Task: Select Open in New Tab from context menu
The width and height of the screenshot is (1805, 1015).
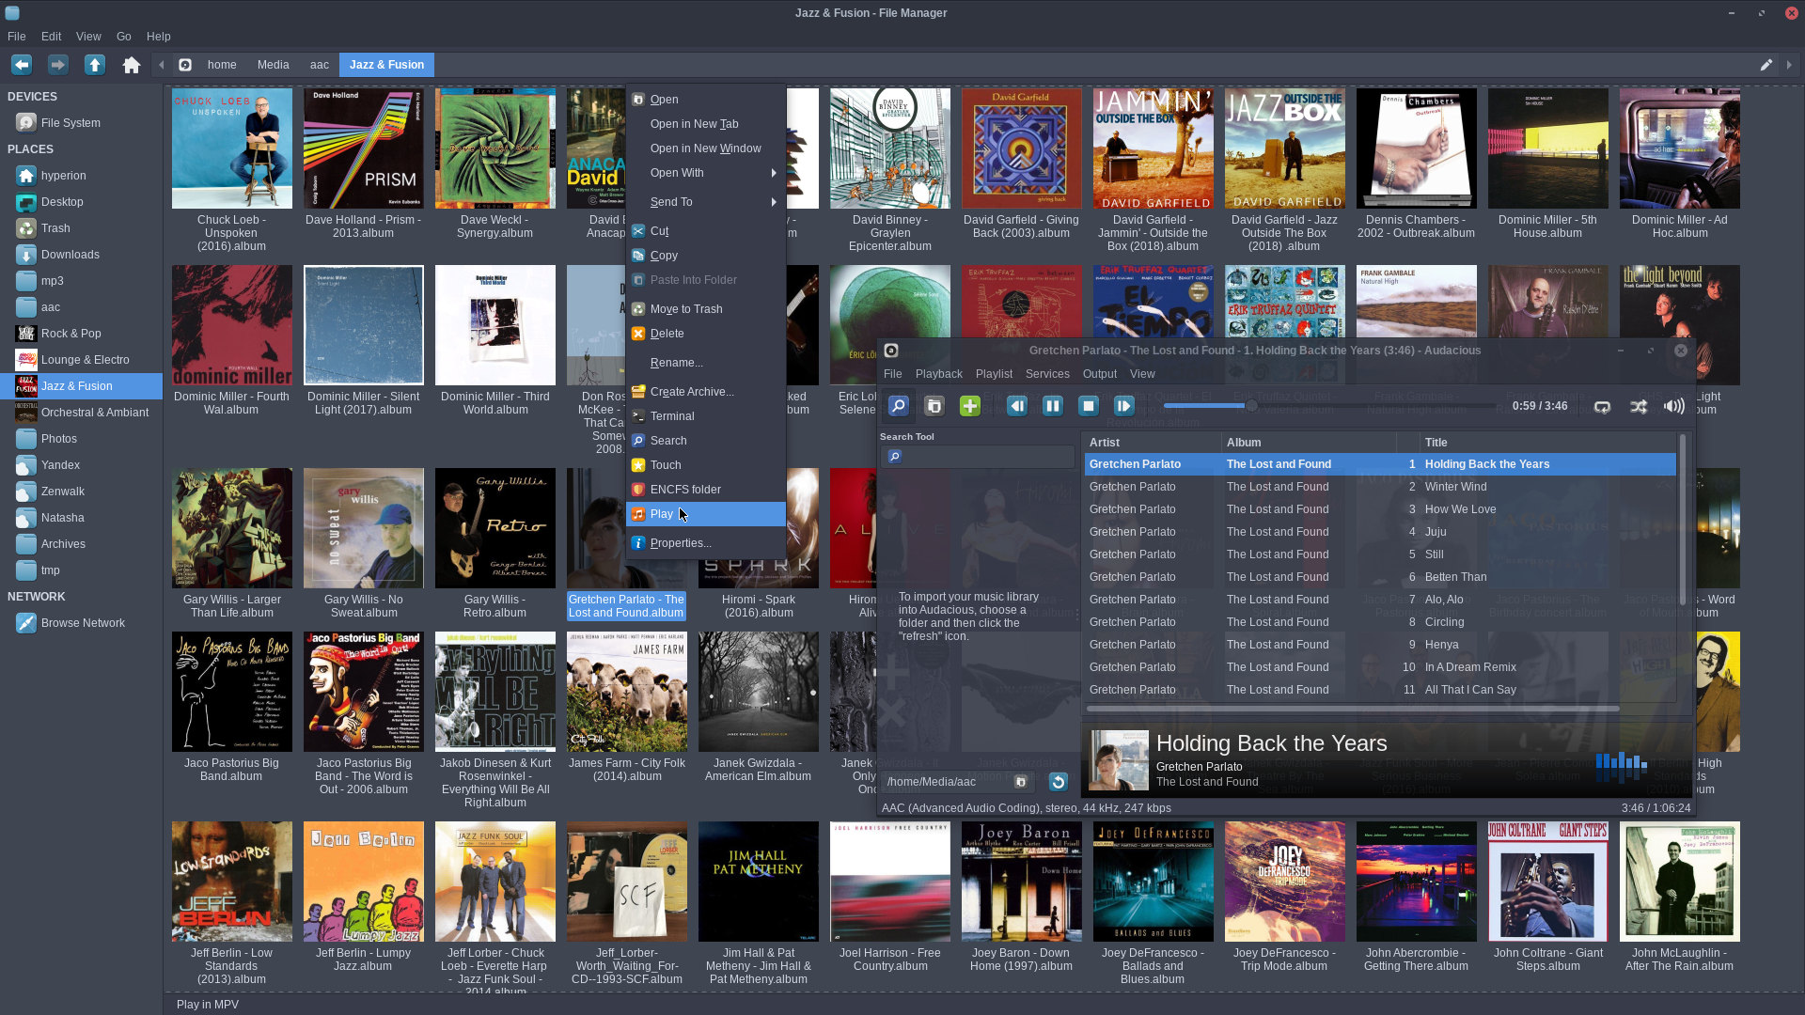Action: pos(706,124)
